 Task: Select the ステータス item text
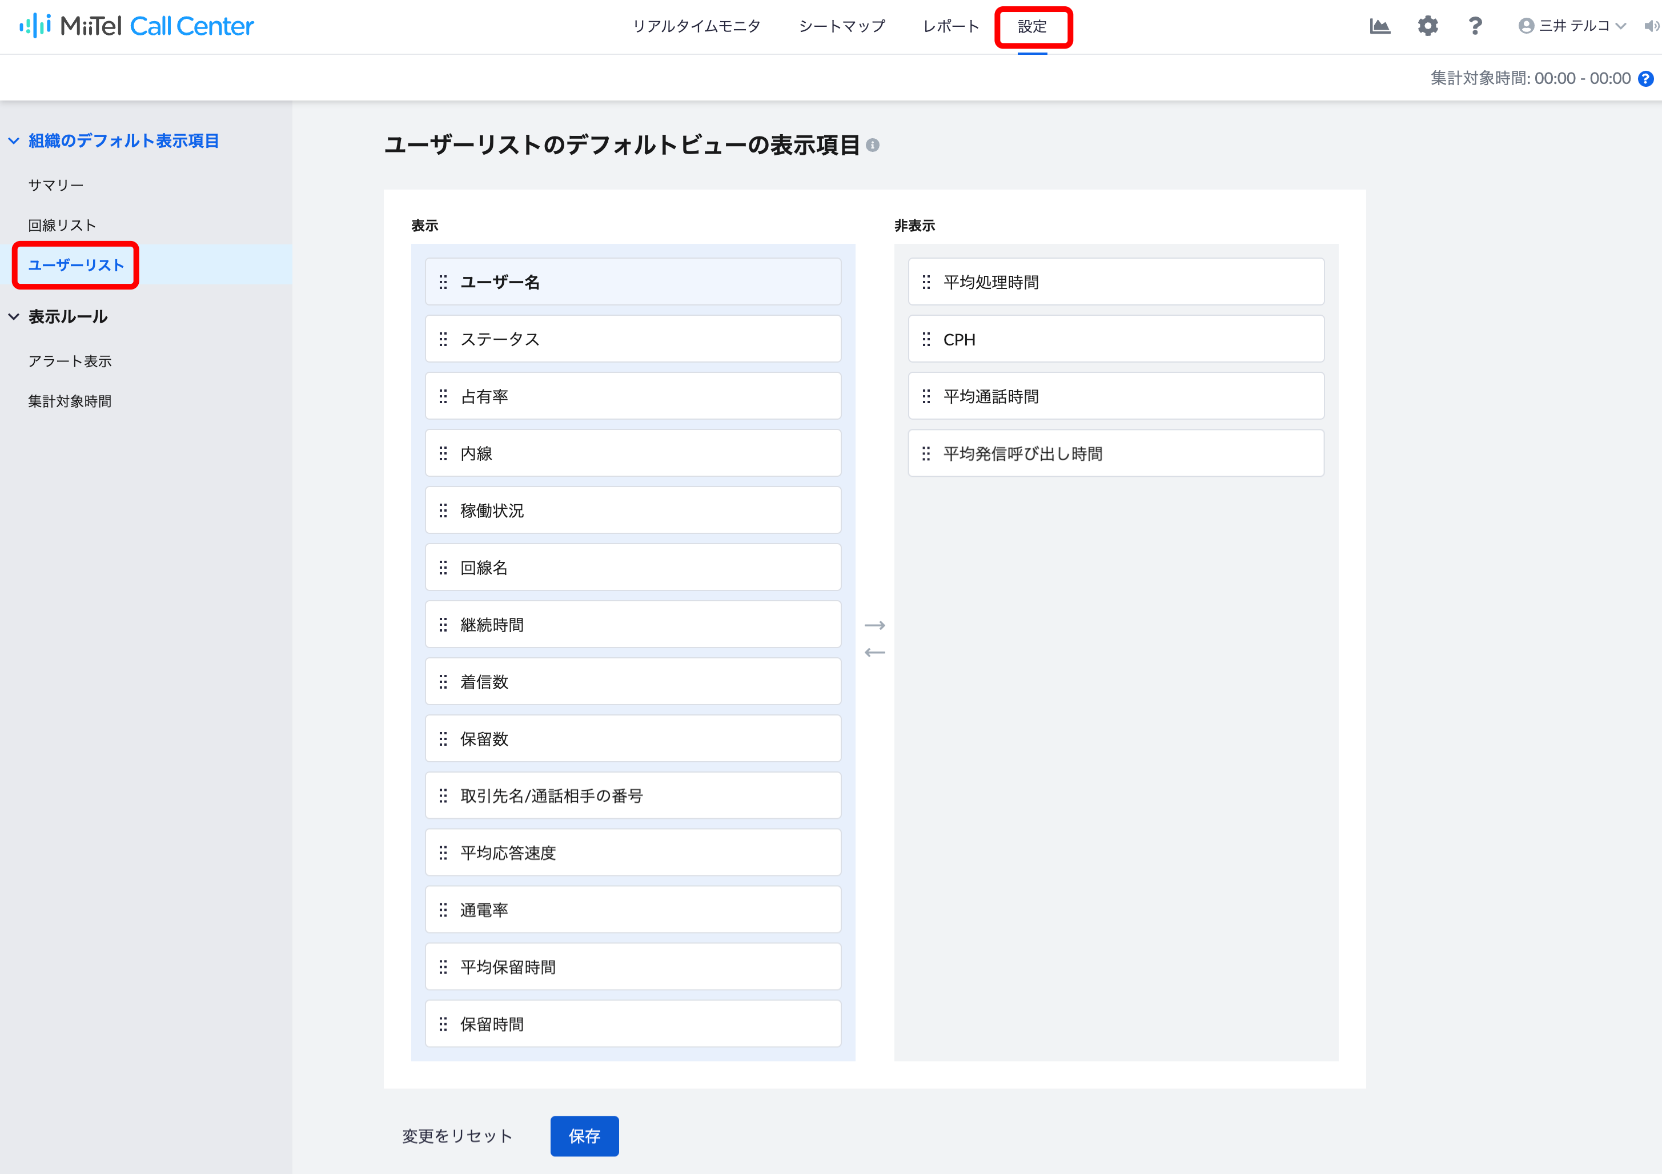point(500,339)
